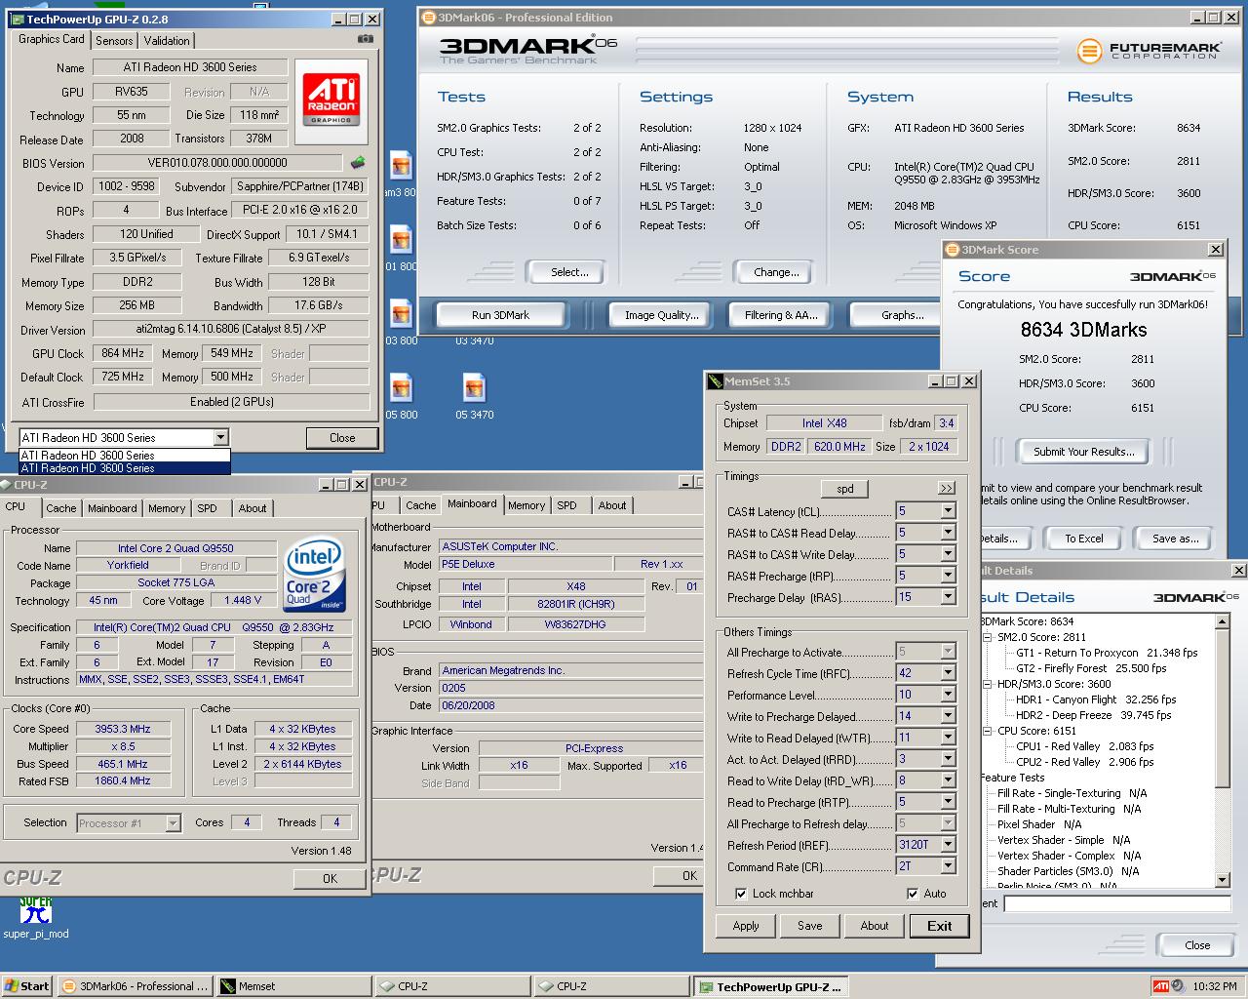1248x999 pixels.
Task: Click the To Excel button
Action: 1084,539
